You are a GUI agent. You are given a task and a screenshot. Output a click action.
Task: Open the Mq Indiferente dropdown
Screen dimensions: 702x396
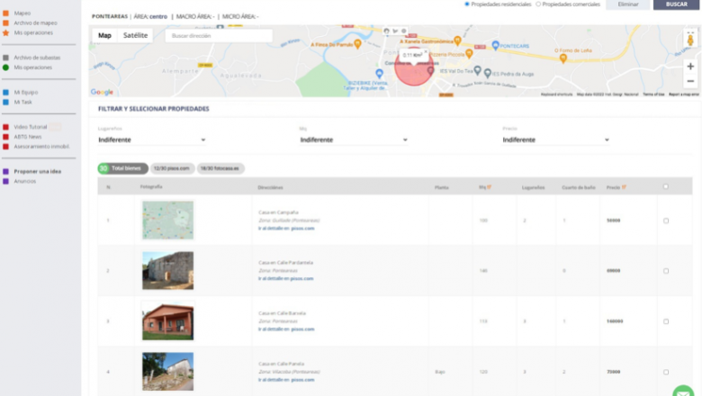pos(354,140)
